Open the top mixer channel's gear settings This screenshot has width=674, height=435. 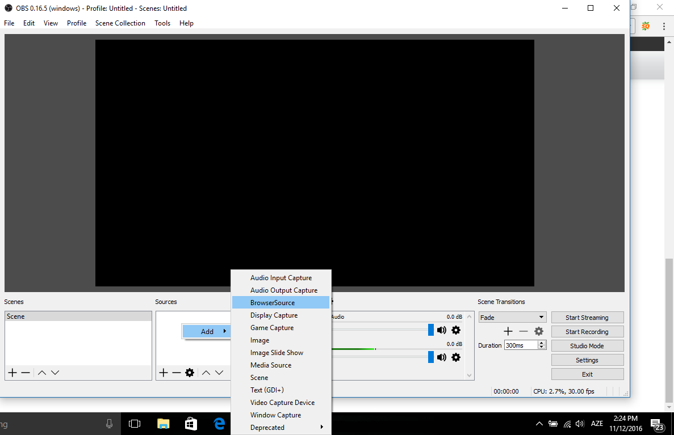click(455, 330)
